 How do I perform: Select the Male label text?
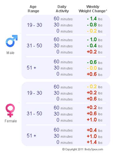[10, 53]
